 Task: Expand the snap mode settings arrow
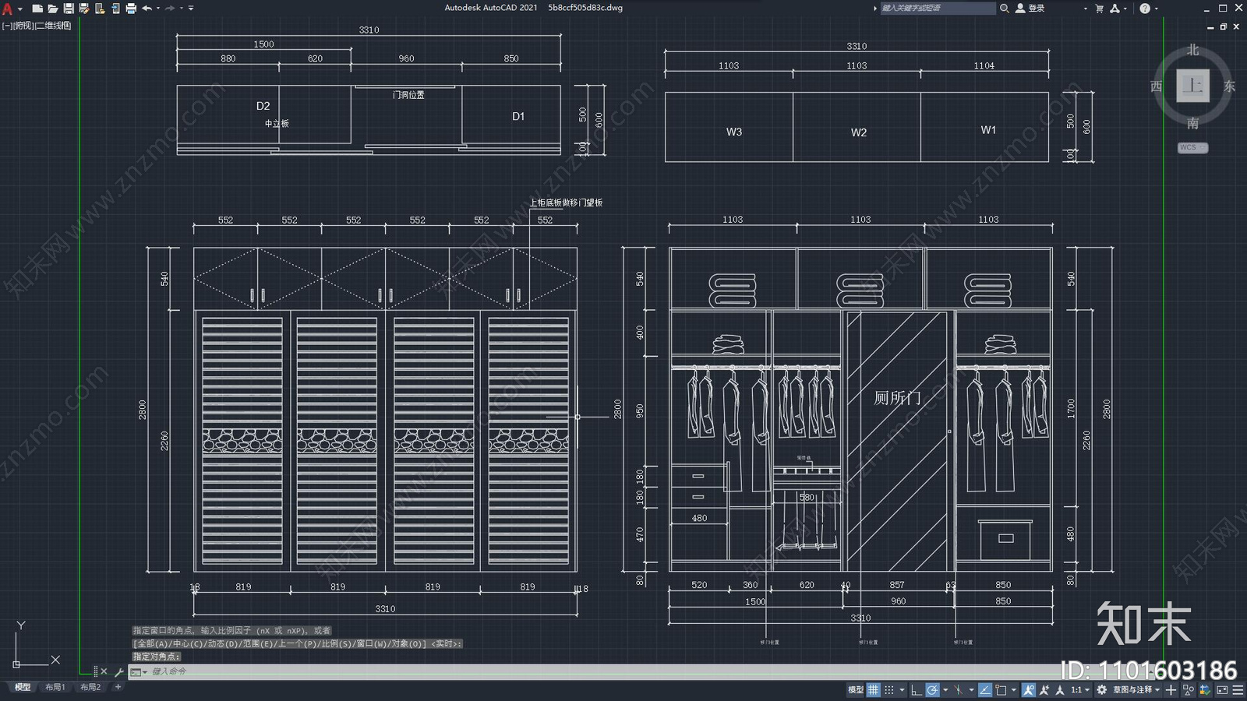[x=902, y=689]
